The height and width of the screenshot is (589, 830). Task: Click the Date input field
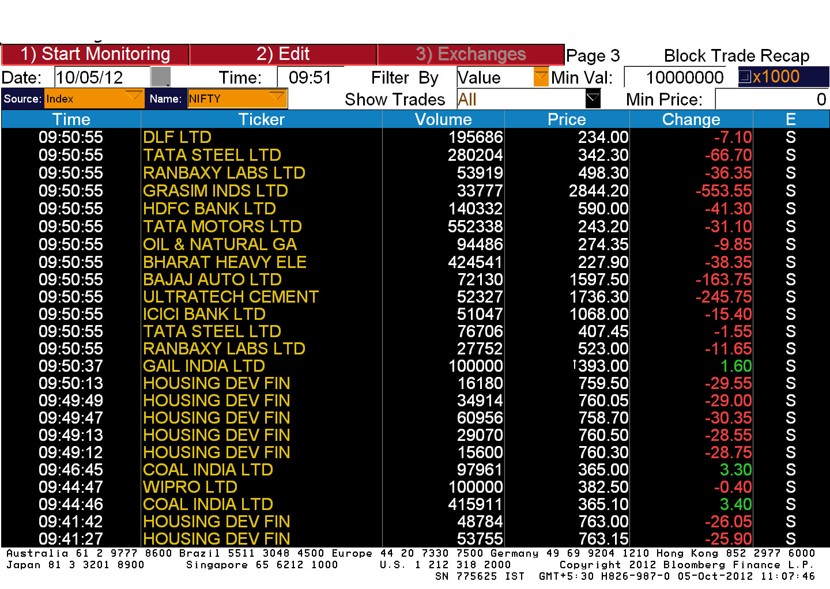pos(102,77)
